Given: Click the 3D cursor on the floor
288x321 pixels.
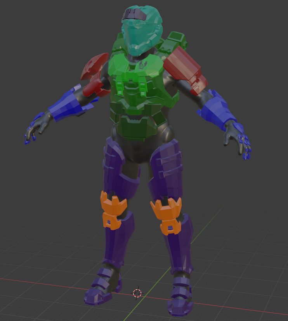Looking at the screenshot, I should pyautogui.click(x=137, y=293).
